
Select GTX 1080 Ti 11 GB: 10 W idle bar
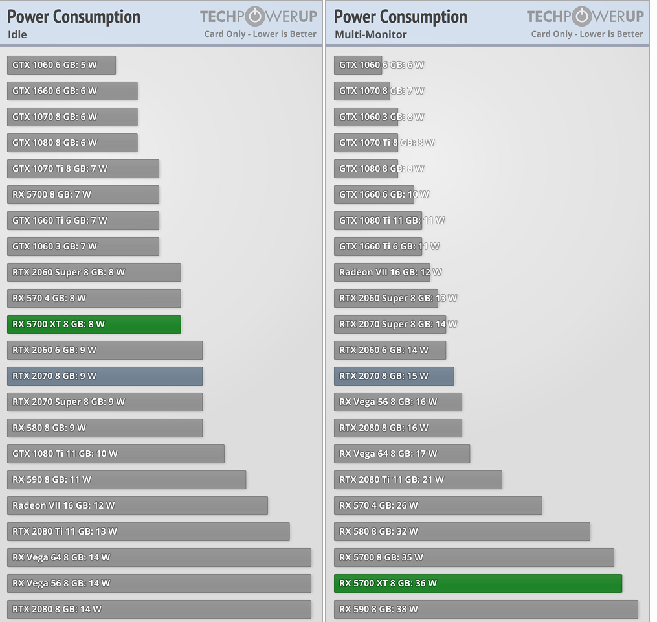(x=116, y=454)
